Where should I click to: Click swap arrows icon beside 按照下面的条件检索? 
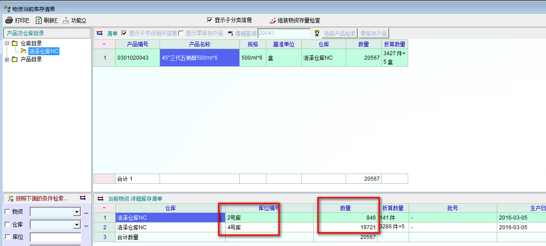[82, 198]
